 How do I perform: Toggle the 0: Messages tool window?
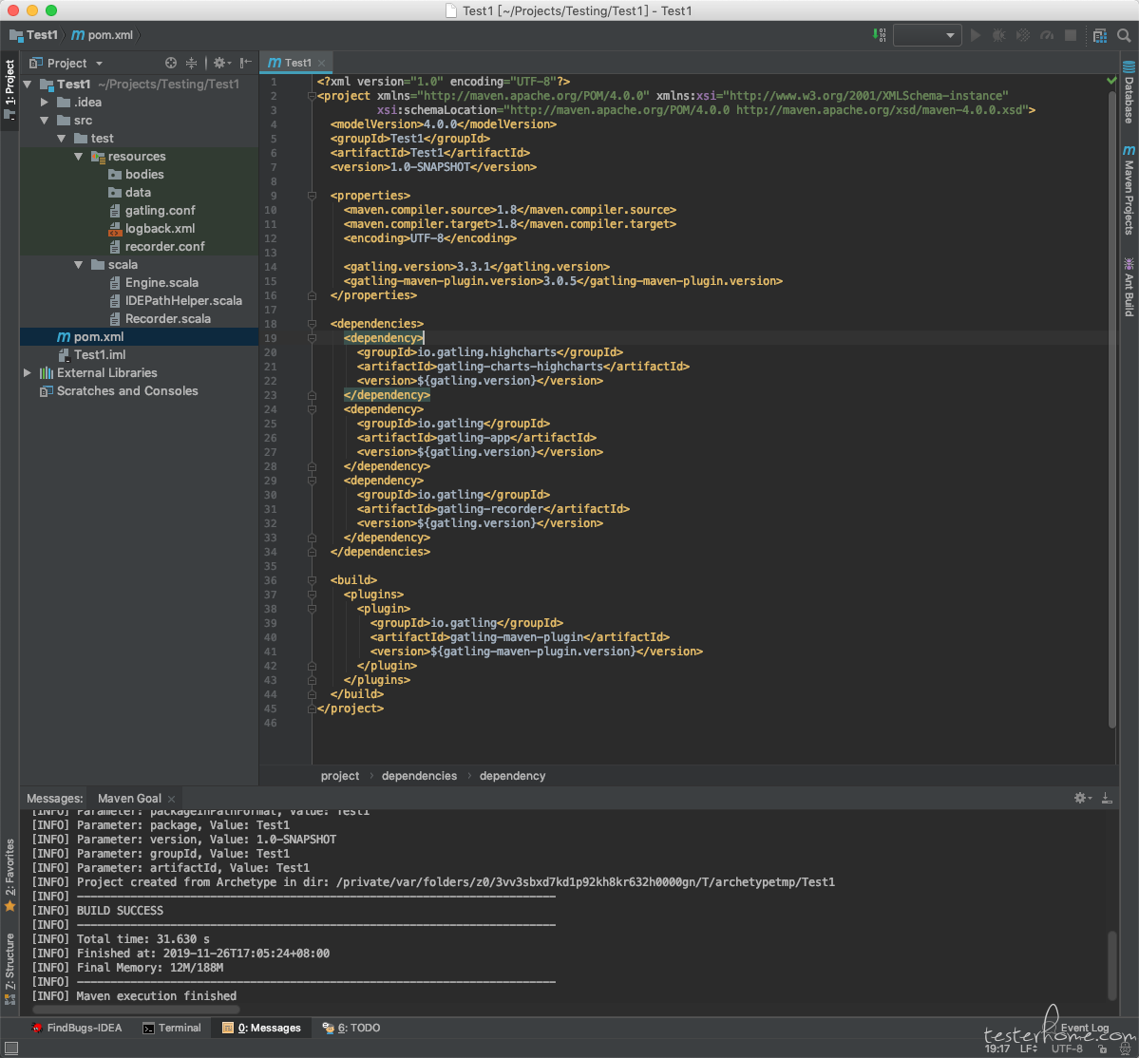261,1028
